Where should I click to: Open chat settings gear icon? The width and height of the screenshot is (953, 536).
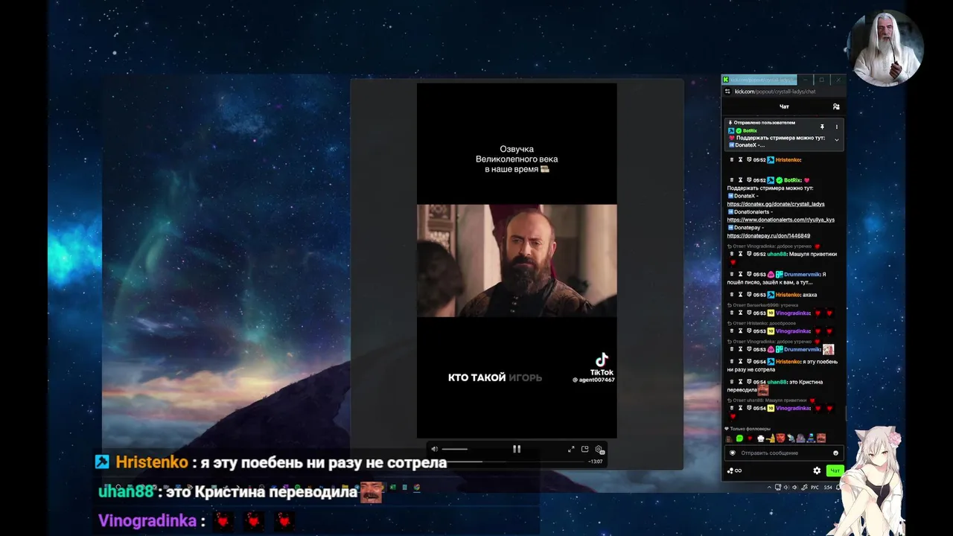pyautogui.click(x=817, y=470)
